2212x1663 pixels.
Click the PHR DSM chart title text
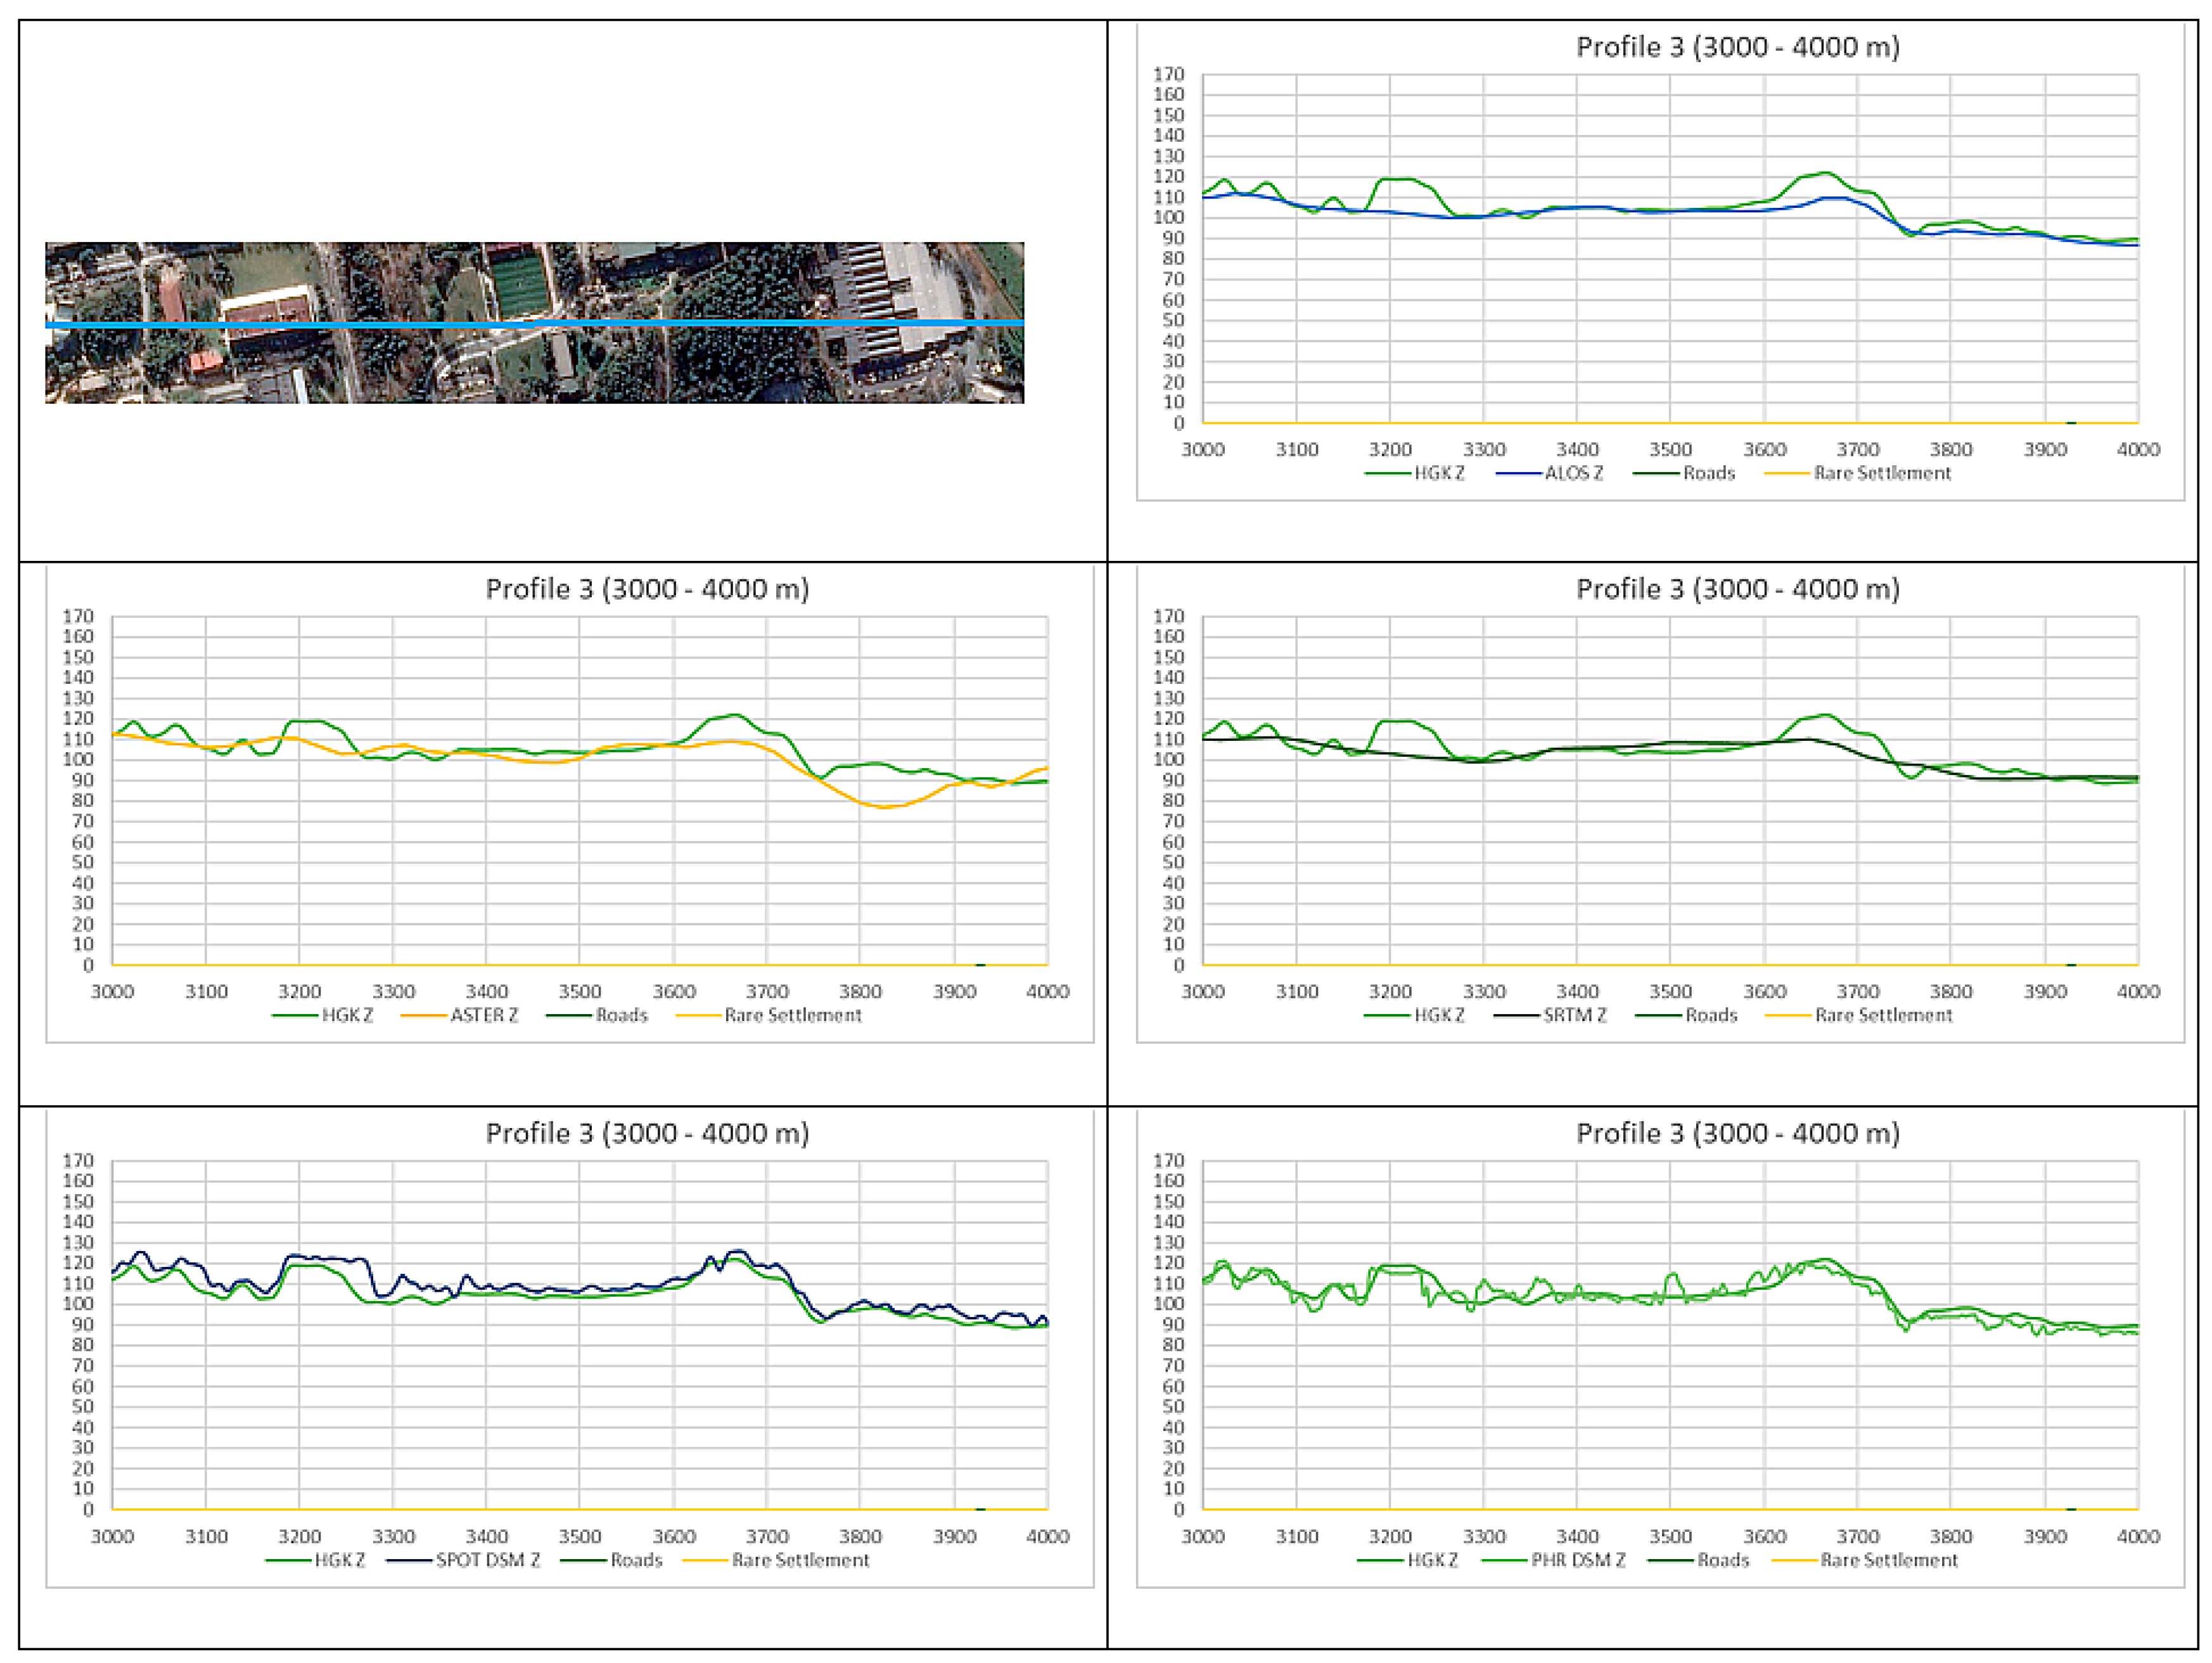click(x=1737, y=1133)
